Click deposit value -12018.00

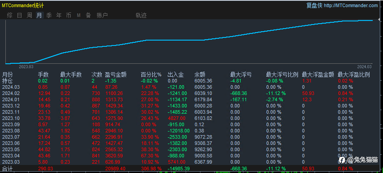click(179, 131)
